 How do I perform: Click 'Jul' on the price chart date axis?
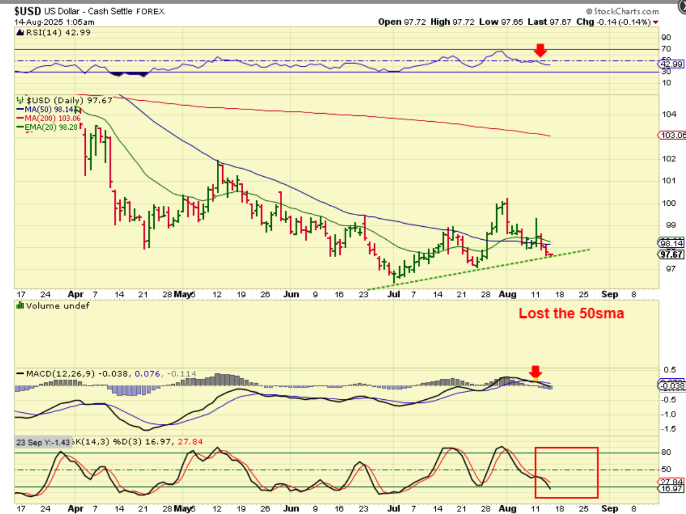tap(394, 294)
